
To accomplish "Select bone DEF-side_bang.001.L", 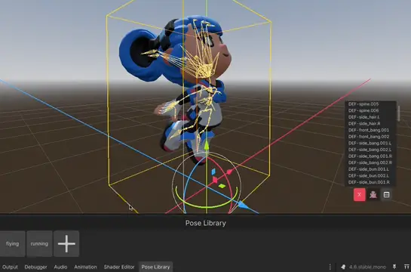I will click(370, 143).
